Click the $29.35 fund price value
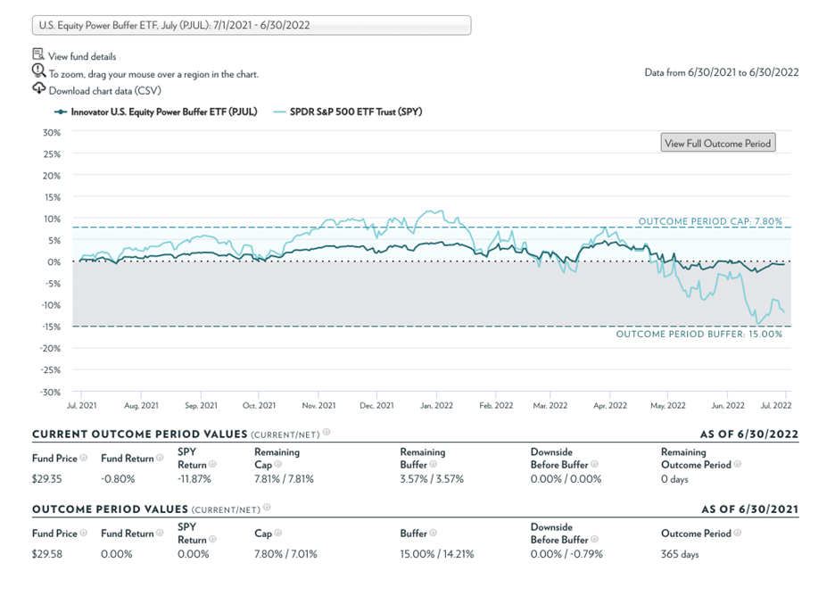The height and width of the screenshot is (596, 835). tap(47, 479)
